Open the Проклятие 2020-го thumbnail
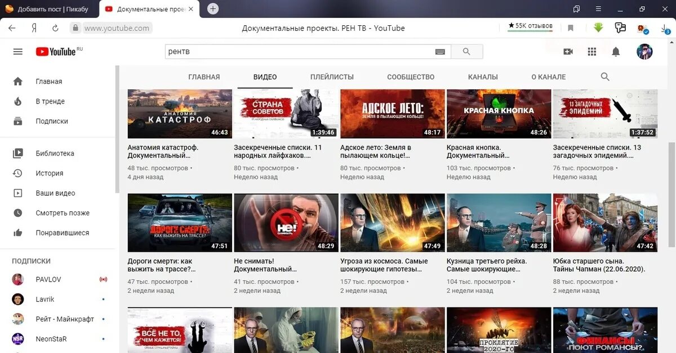 [499, 330]
